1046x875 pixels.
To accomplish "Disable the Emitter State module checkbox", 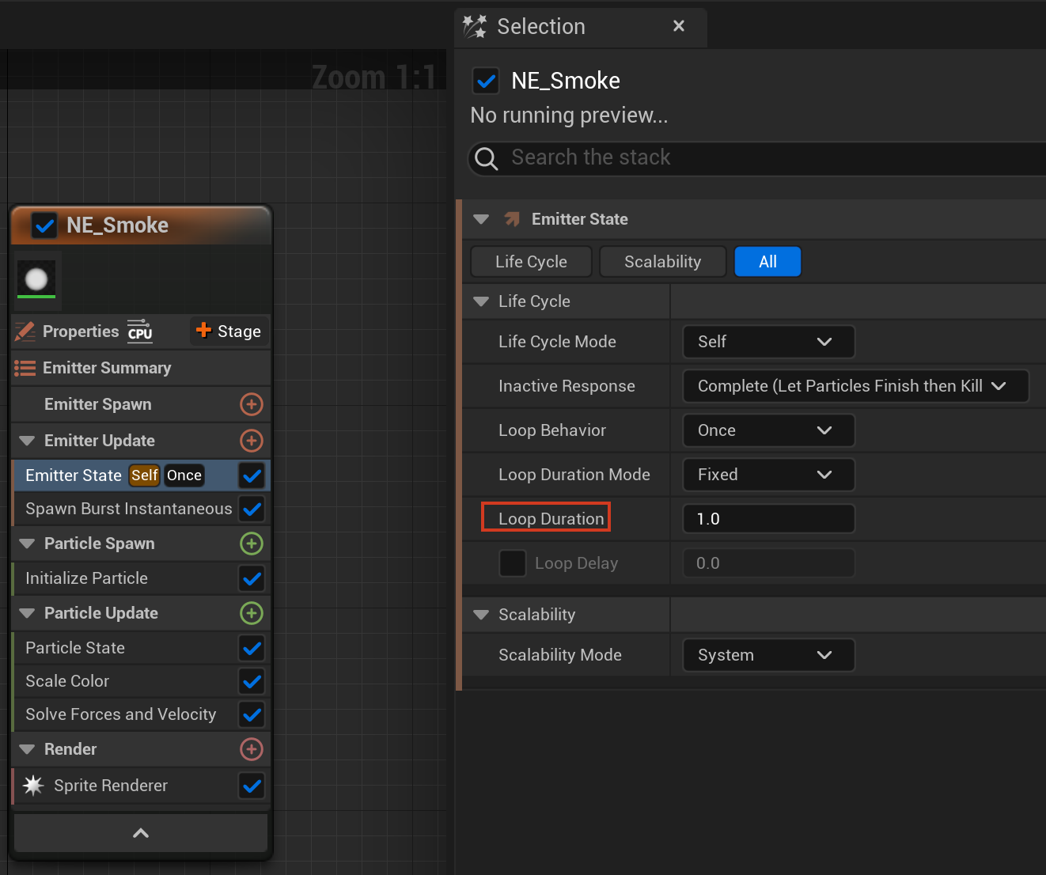I will pos(252,475).
